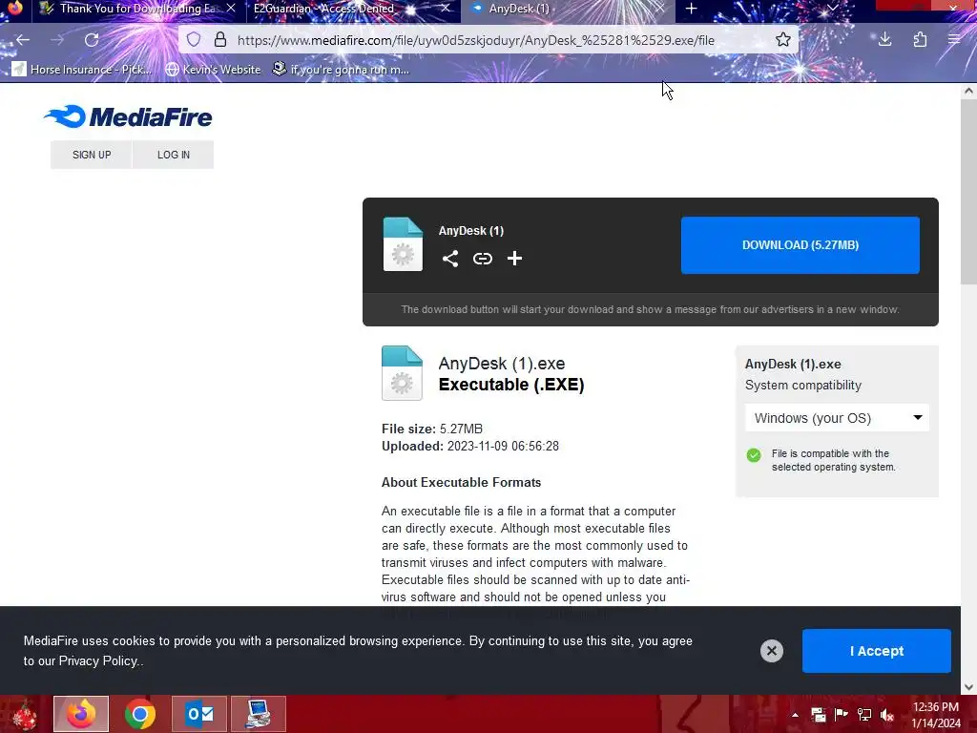977x733 pixels.
Task: Open the Windows (your OS) dropdown
Action: (837, 418)
